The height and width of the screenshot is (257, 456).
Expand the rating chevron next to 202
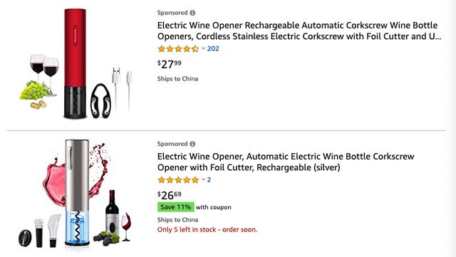point(203,48)
